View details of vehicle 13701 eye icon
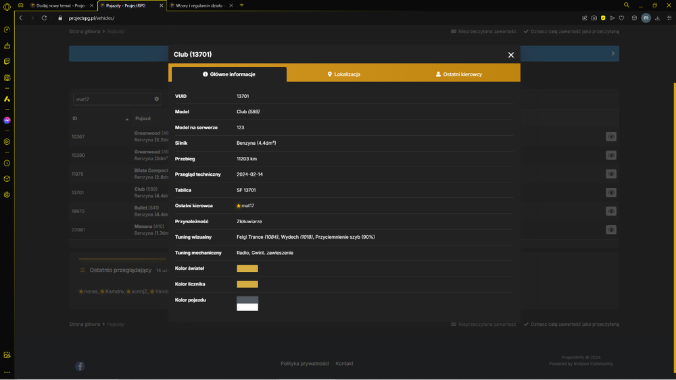Viewport: 676px width, 380px height. tap(611, 193)
